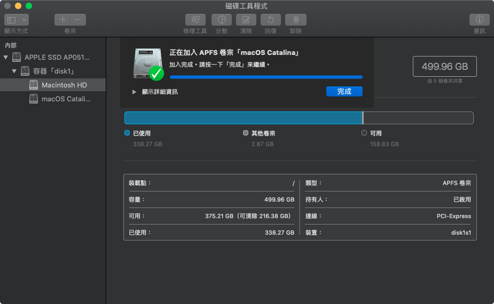Select Macintosh HD volume in sidebar
Image resolution: width=494 pixels, height=304 pixels.
click(64, 85)
